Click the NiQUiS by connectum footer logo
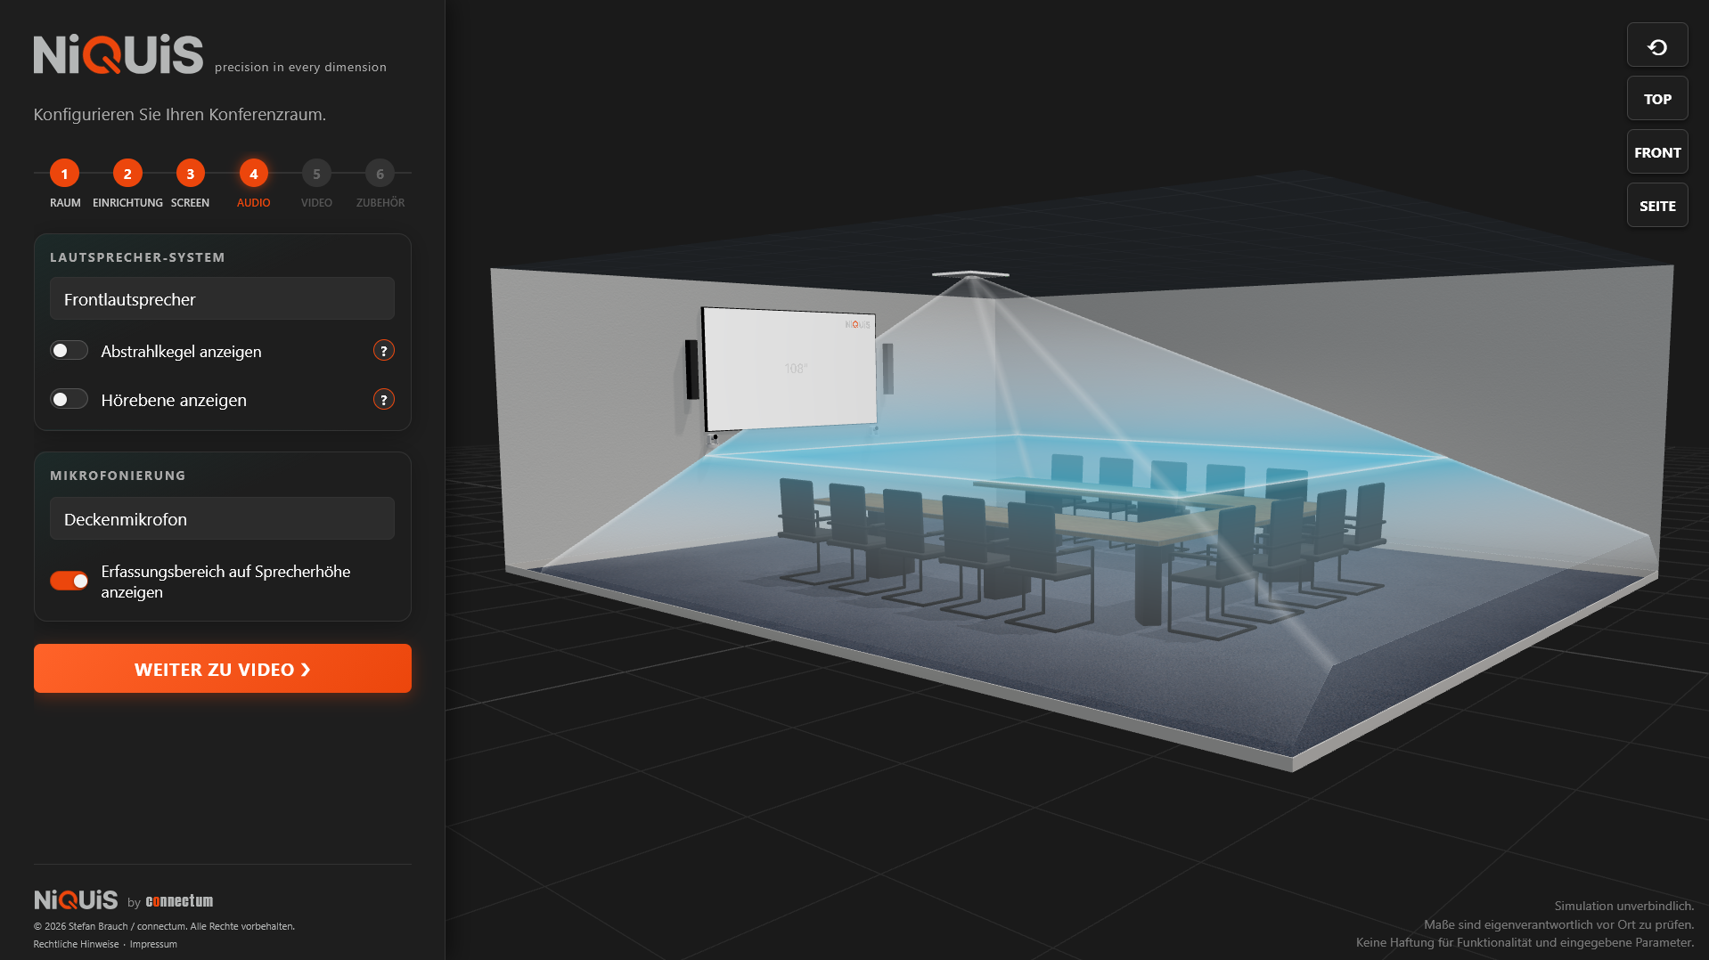1709x960 pixels. (123, 900)
